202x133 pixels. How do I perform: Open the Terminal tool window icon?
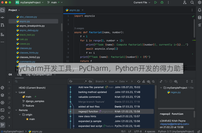pos(2,110)
